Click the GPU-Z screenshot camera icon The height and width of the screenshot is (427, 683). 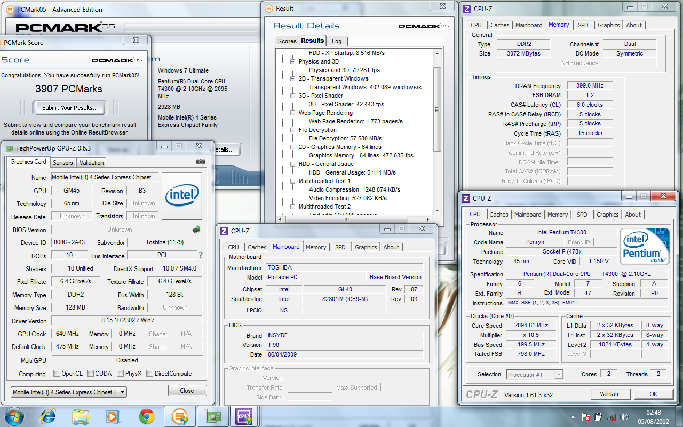click(x=200, y=162)
